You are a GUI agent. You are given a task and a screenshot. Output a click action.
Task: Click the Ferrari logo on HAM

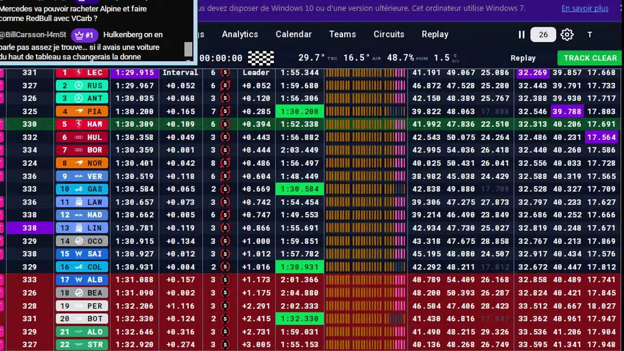[78, 124]
